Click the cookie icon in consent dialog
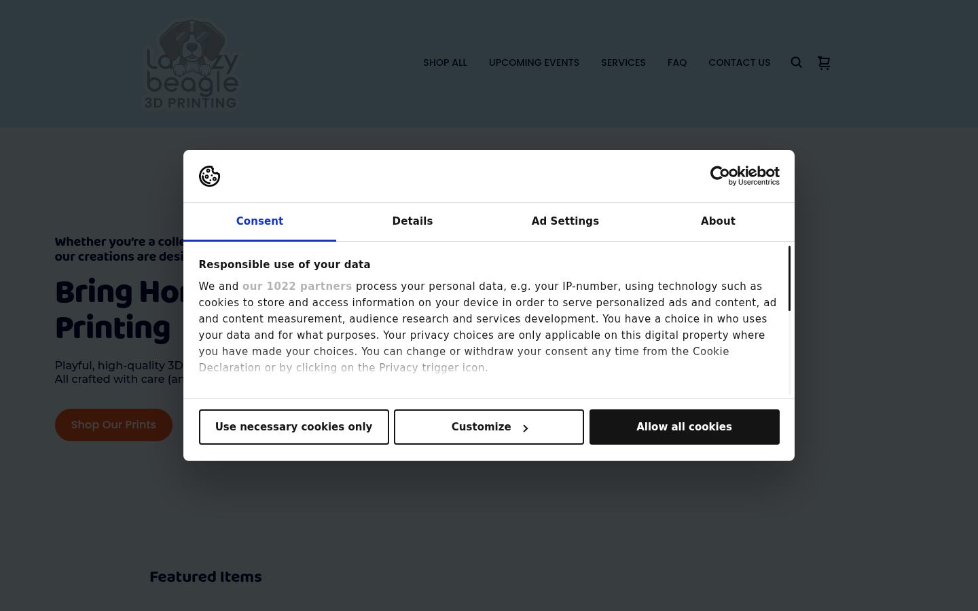 pyautogui.click(x=209, y=176)
